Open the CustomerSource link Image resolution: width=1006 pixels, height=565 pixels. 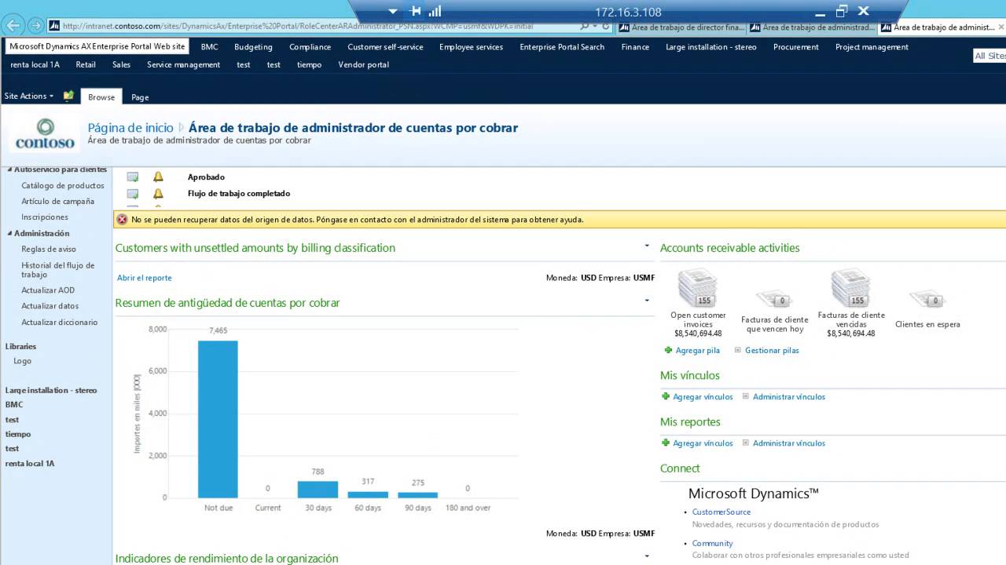tap(721, 512)
